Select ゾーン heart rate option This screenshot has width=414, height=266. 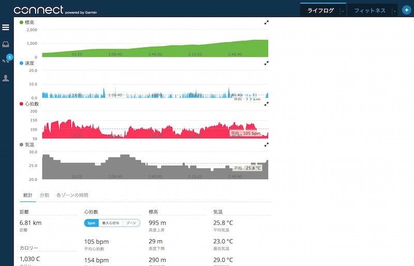click(x=131, y=223)
